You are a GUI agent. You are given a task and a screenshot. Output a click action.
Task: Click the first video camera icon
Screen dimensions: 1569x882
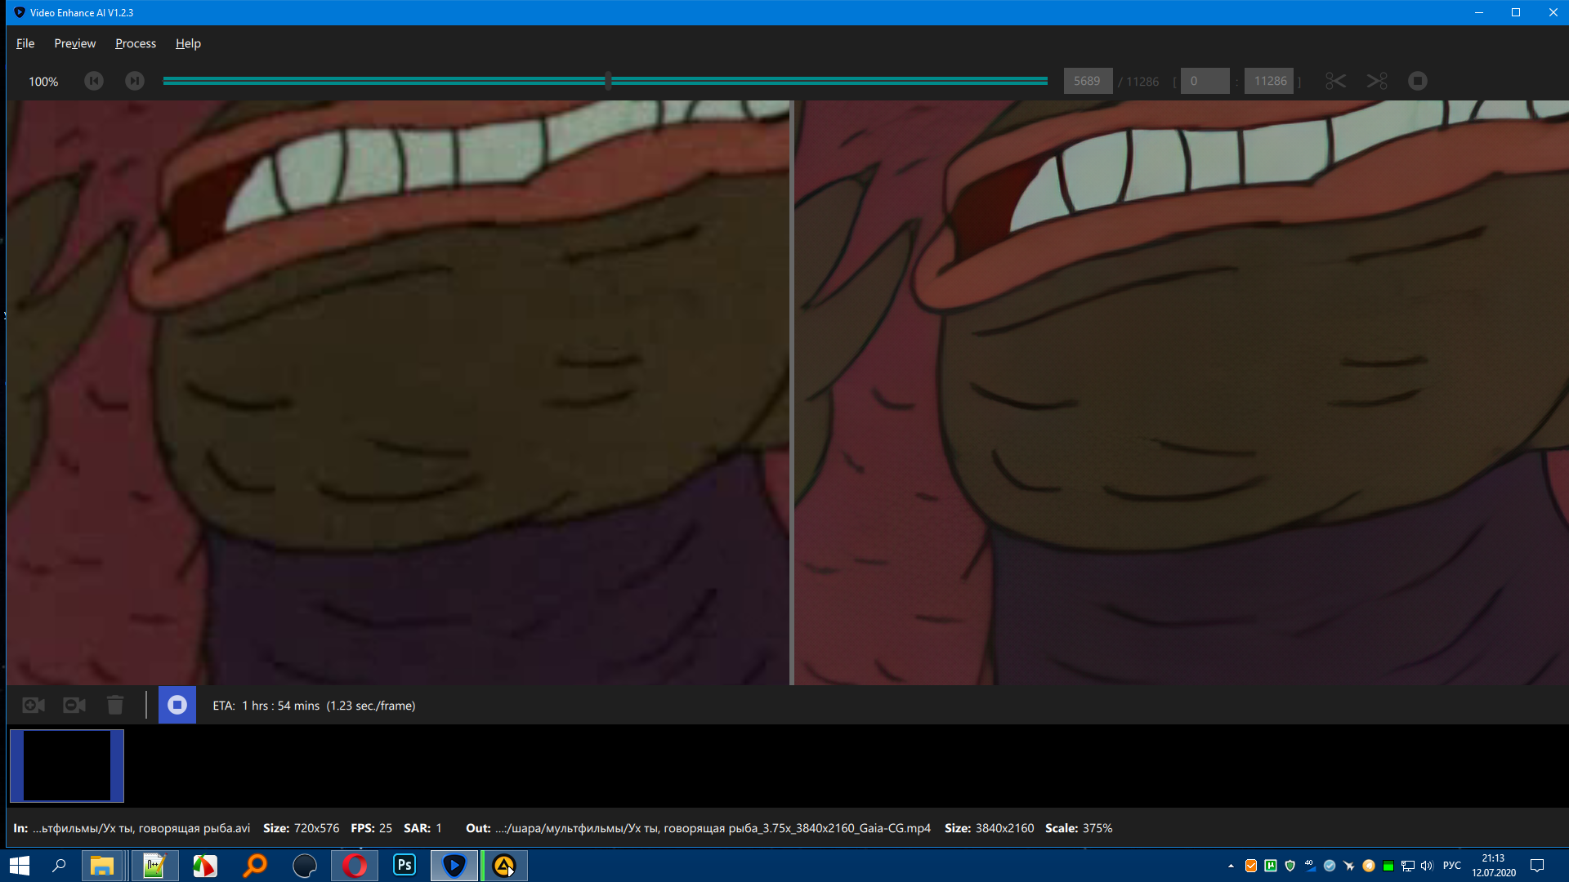pos(34,705)
